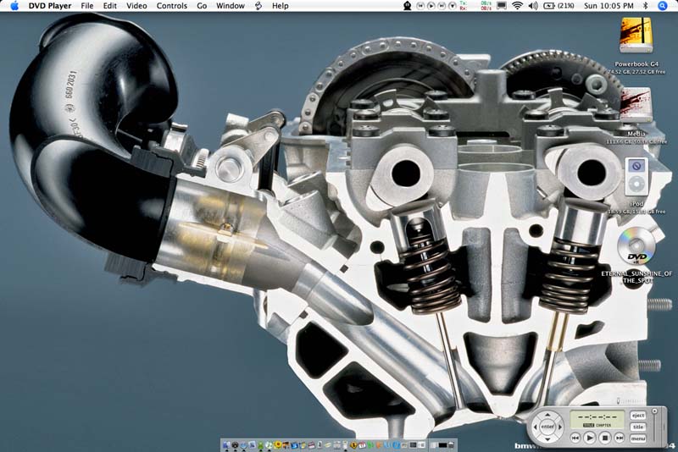The image size is (678, 452).
Task: Open the Video menu
Action: [x=136, y=6]
